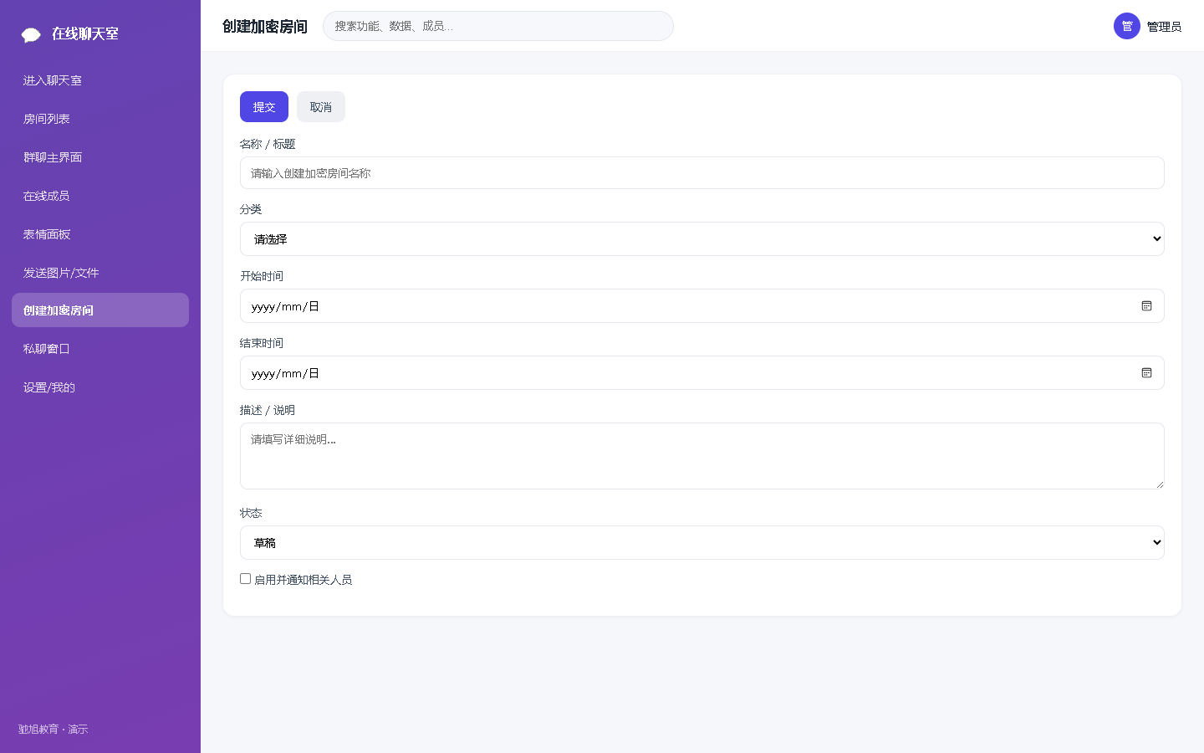Select 发送图片/文件 in the sidebar
The width and height of the screenshot is (1204, 753).
[x=100, y=273]
